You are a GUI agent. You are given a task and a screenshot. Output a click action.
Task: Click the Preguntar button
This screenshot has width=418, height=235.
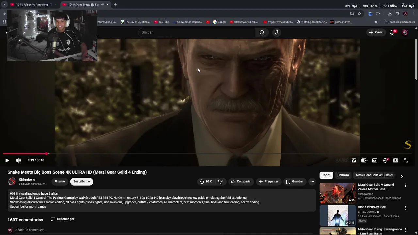pyautogui.click(x=268, y=181)
